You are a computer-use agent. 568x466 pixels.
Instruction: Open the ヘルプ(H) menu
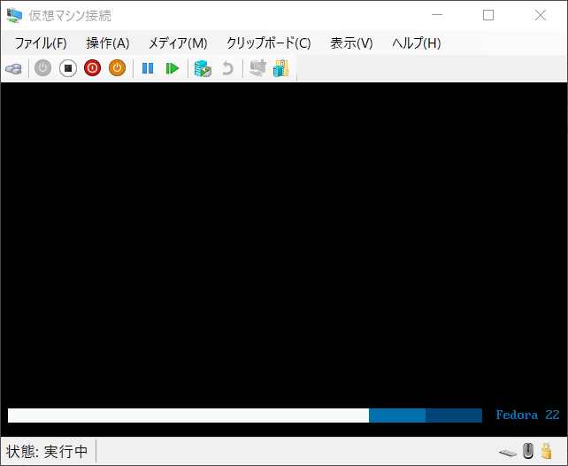point(416,43)
